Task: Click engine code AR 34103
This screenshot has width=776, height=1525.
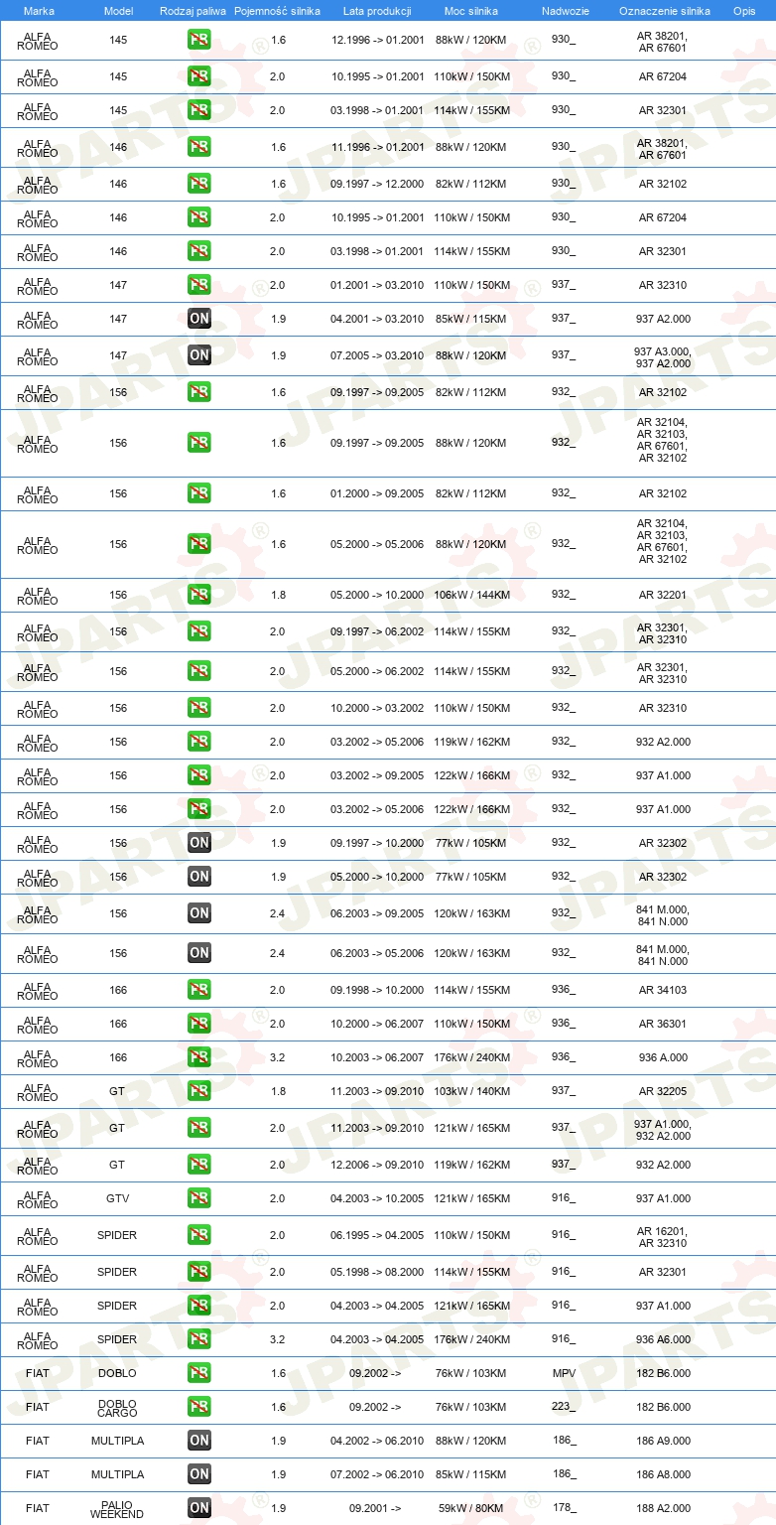Action: tap(662, 990)
